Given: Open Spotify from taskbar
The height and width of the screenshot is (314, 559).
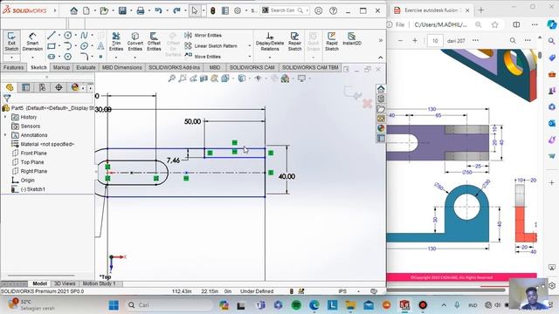Looking at the screenshot, I should pyautogui.click(x=296, y=305).
